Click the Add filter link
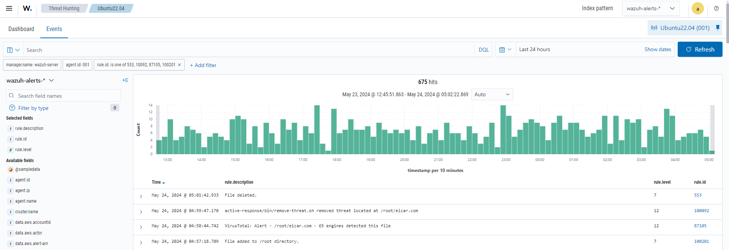This screenshot has height=250, width=729. point(203,65)
